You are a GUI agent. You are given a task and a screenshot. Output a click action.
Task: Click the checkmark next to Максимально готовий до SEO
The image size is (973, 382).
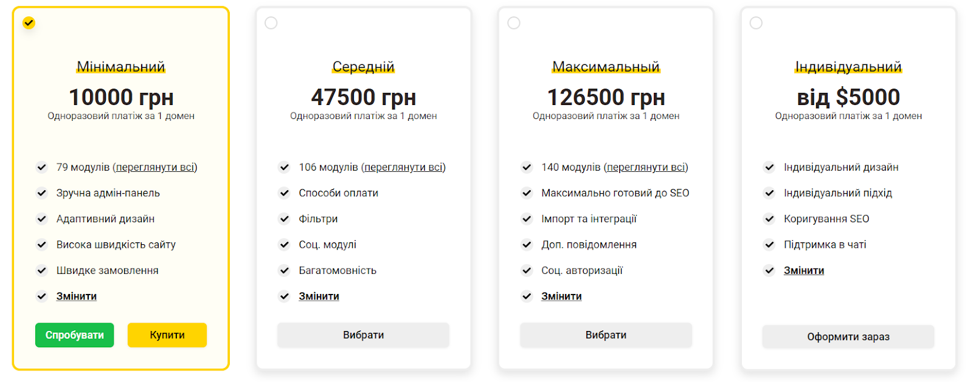(527, 193)
